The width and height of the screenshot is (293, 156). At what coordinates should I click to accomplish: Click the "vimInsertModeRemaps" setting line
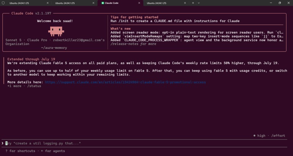[197, 36]
